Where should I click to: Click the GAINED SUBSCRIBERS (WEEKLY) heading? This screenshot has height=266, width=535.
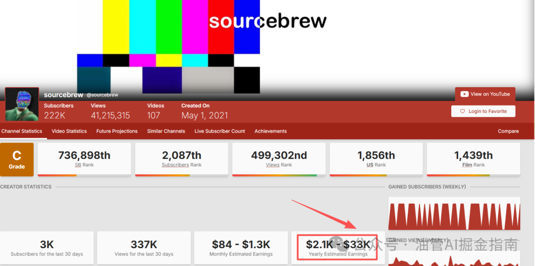pos(427,187)
